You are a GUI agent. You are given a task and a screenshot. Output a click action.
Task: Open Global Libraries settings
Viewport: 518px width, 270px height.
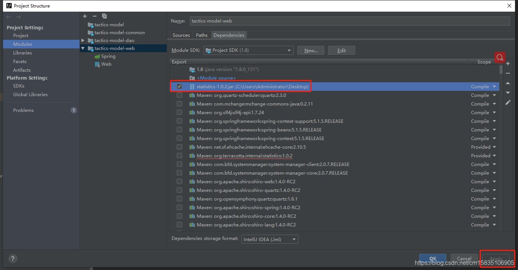(30, 94)
